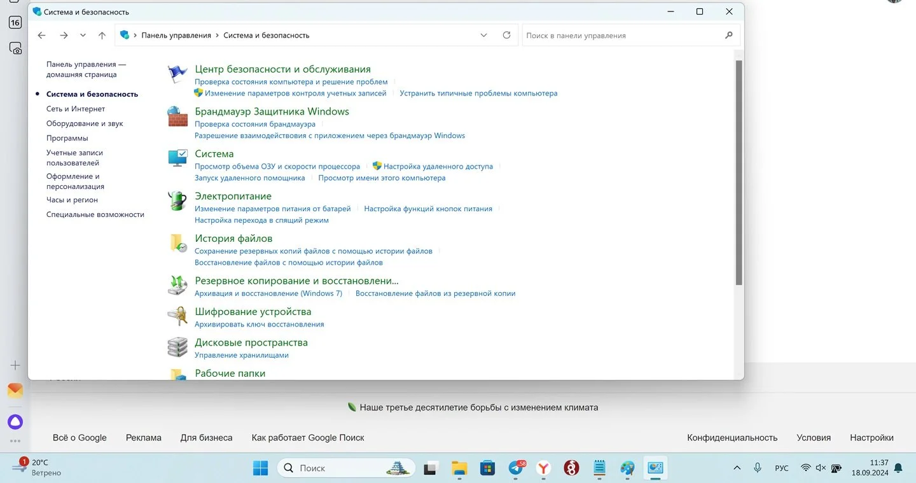
Task: Select Сеть и Интернет category
Action: click(x=76, y=109)
